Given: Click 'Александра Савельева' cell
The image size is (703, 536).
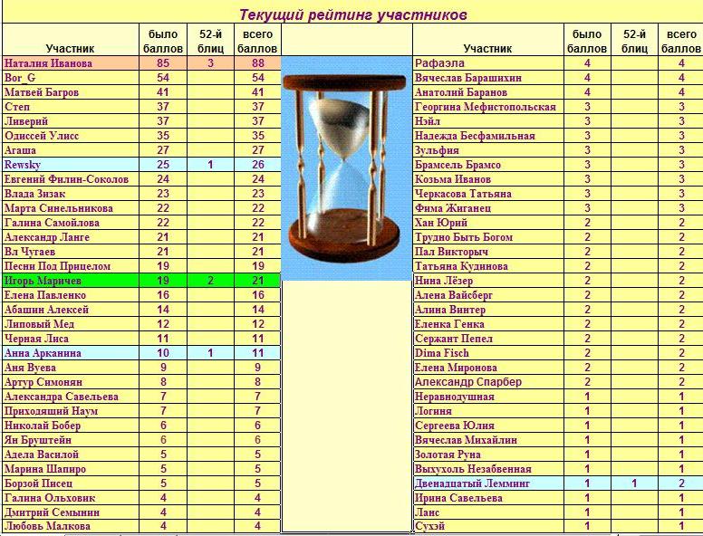Looking at the screenshot, I should [71, 397].
